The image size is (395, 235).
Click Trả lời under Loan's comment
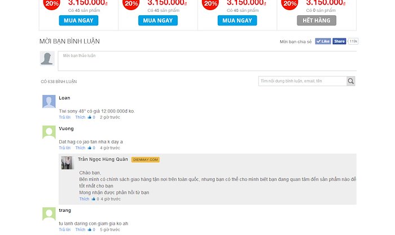(x=65, y=117)
